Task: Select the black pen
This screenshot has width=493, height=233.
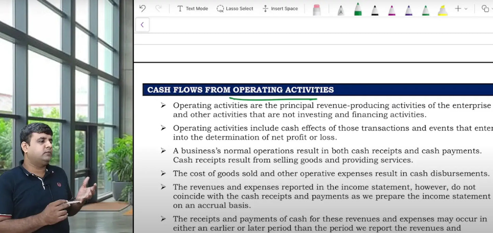Action: [x=375, y=10]
